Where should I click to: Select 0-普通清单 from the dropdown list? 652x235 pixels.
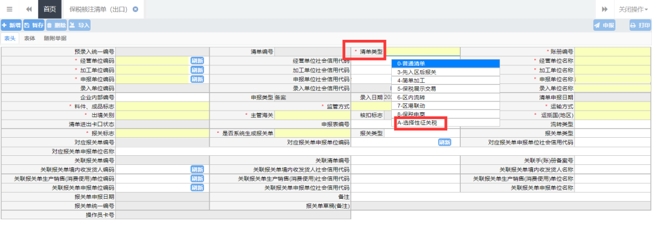pyautogui.click(x=446, y=63)
